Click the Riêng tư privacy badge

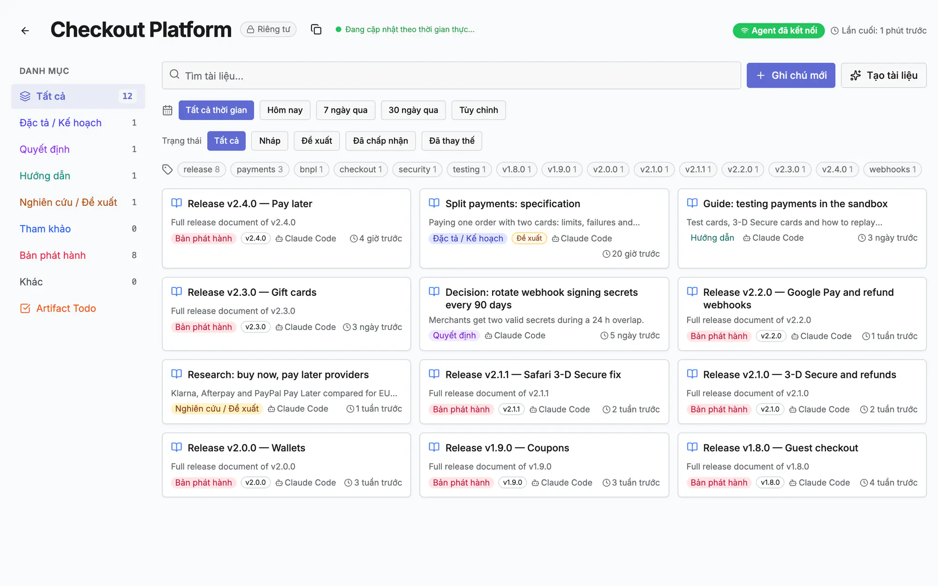[x=268, y=30]
